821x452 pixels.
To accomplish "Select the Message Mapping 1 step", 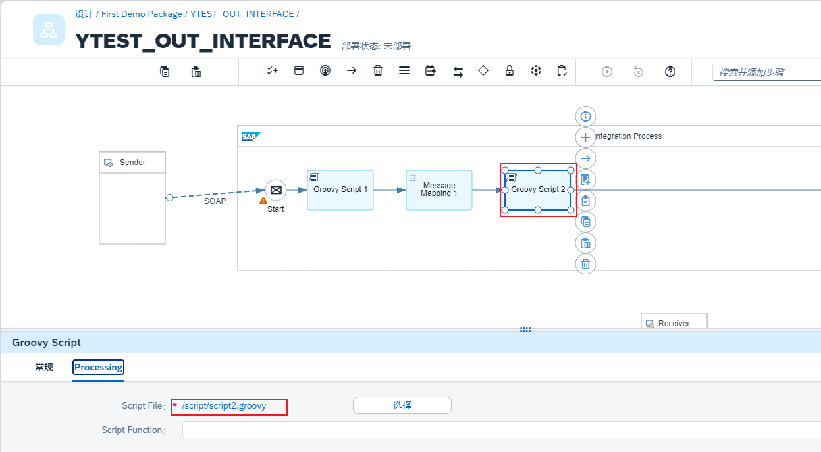I will [x=439, y=190].
